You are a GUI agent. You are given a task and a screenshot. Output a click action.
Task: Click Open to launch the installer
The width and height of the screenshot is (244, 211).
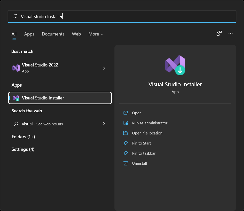(137, 113)
